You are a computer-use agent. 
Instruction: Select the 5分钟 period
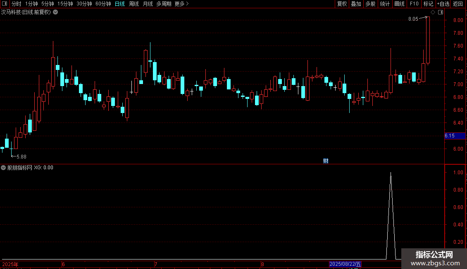coord(48,4)
